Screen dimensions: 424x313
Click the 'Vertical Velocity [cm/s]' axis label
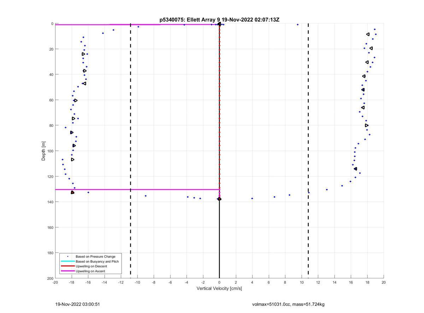tap(219, 289)
